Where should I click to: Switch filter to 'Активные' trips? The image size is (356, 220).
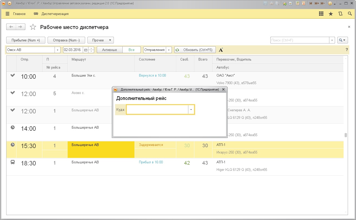pyautogui.click(x=109, y=50)
